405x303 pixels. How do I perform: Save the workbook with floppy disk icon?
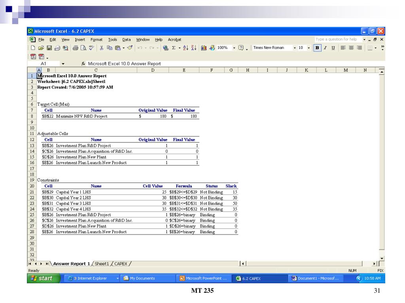coord(49,48)
